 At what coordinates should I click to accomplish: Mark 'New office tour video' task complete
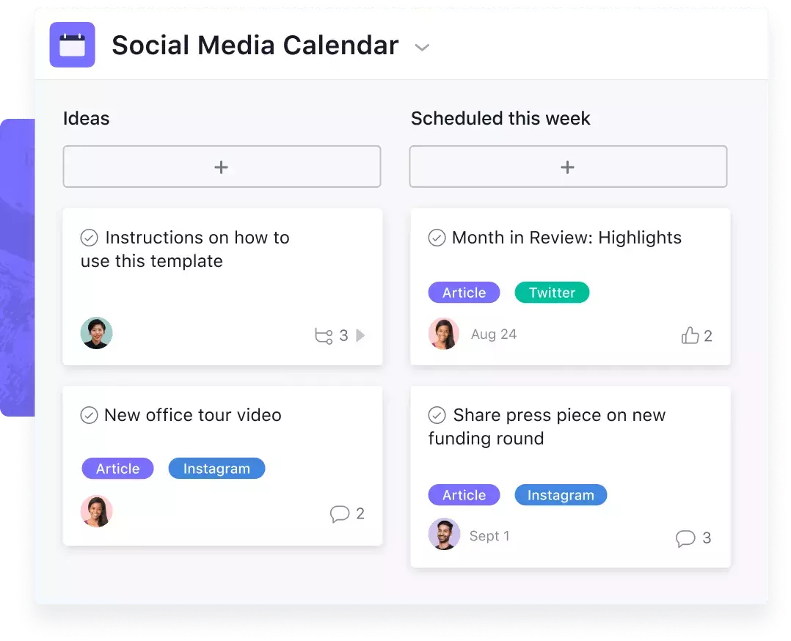(x=90, y=415)
